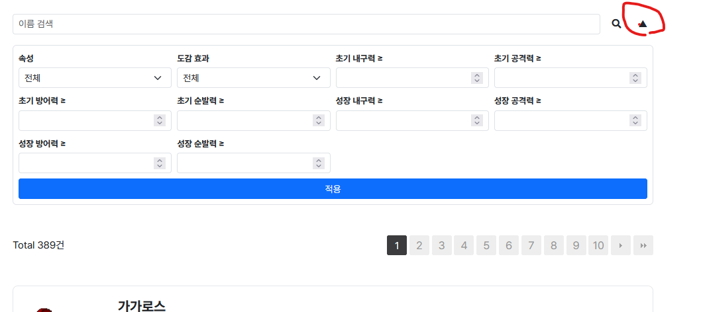Click the 초기 방어력 stepper arrows
This screenshot has width=701, height=312.
tap(159, 120)
